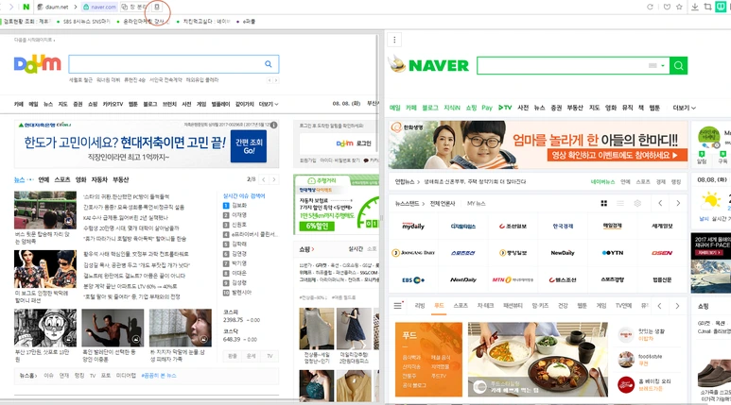Open 푸드 tab in Naver themes
Screen dimensions: 731x405
[439, 305]
